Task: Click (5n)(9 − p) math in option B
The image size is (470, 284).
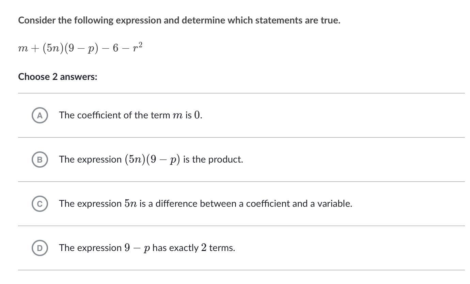Action: tap(152, 160)
